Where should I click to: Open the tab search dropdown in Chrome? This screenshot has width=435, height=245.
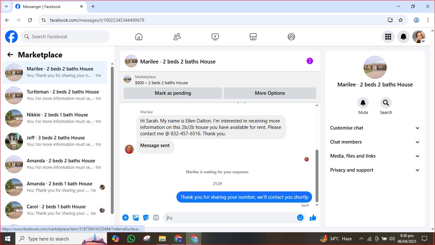click(6, 6)
